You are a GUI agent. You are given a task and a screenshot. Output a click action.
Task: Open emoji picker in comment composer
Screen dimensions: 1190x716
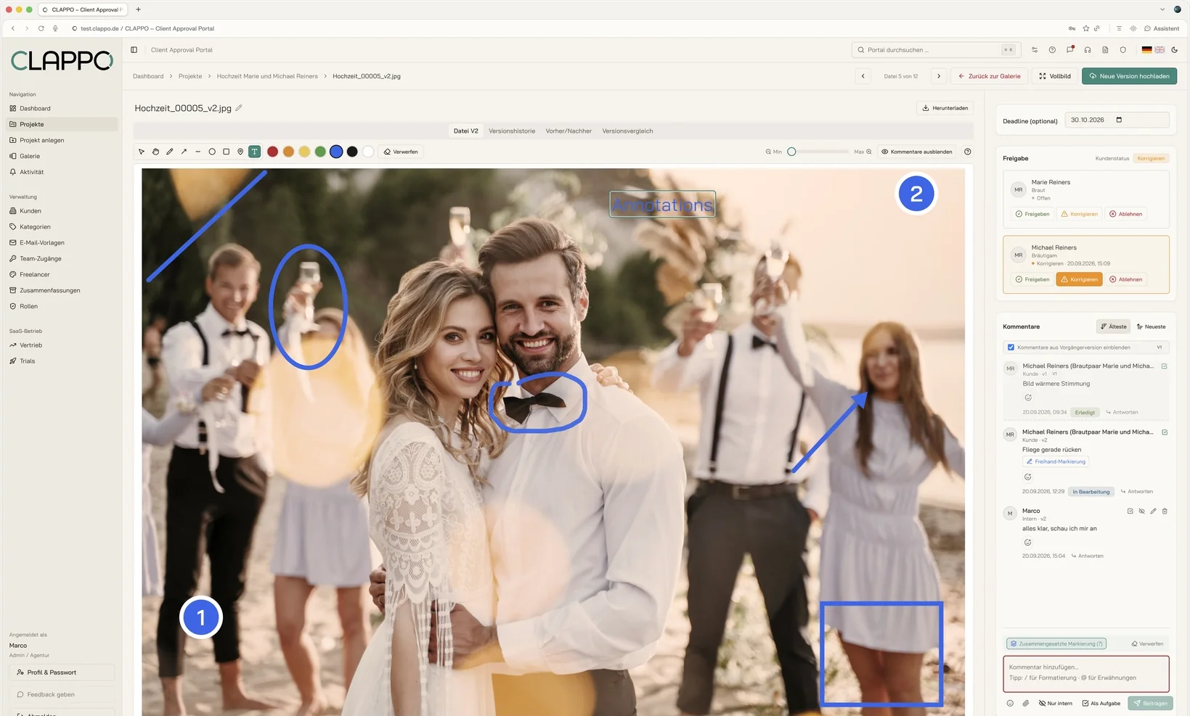tap(1010, 703)
